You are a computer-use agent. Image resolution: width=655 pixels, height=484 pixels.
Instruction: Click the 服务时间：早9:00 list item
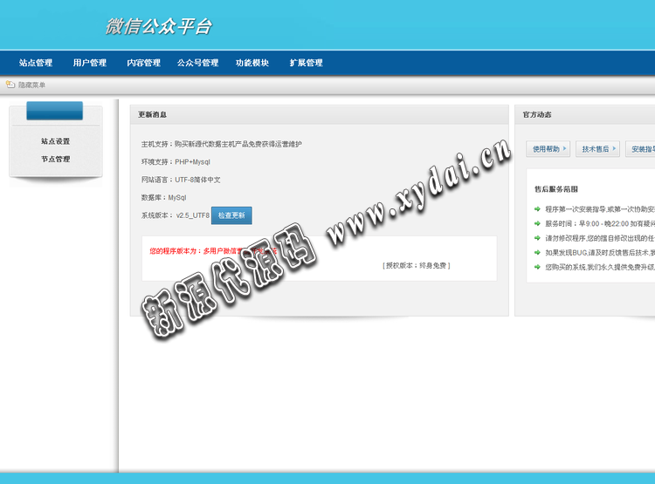[x=600, y=223]
